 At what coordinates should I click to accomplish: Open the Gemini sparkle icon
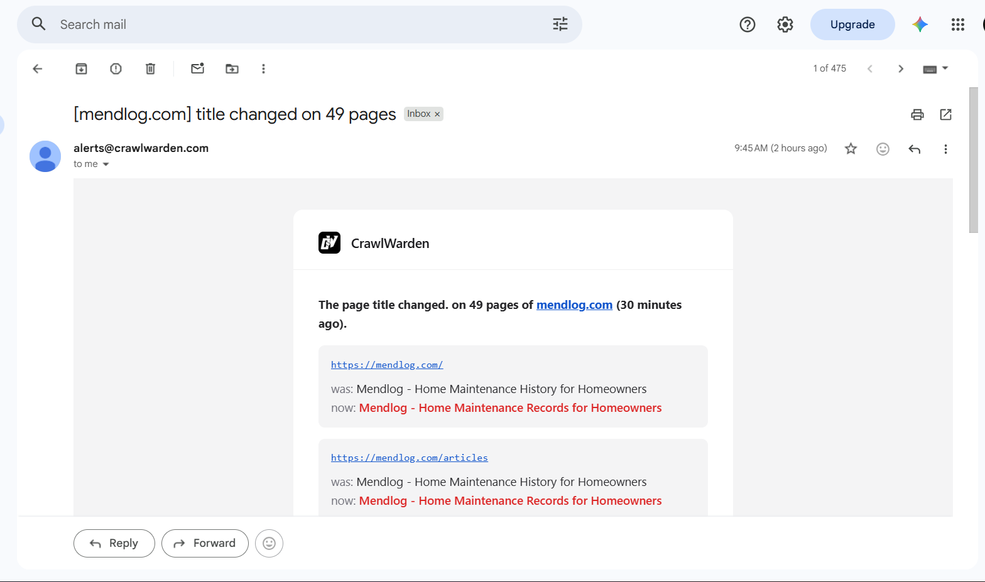920,24
